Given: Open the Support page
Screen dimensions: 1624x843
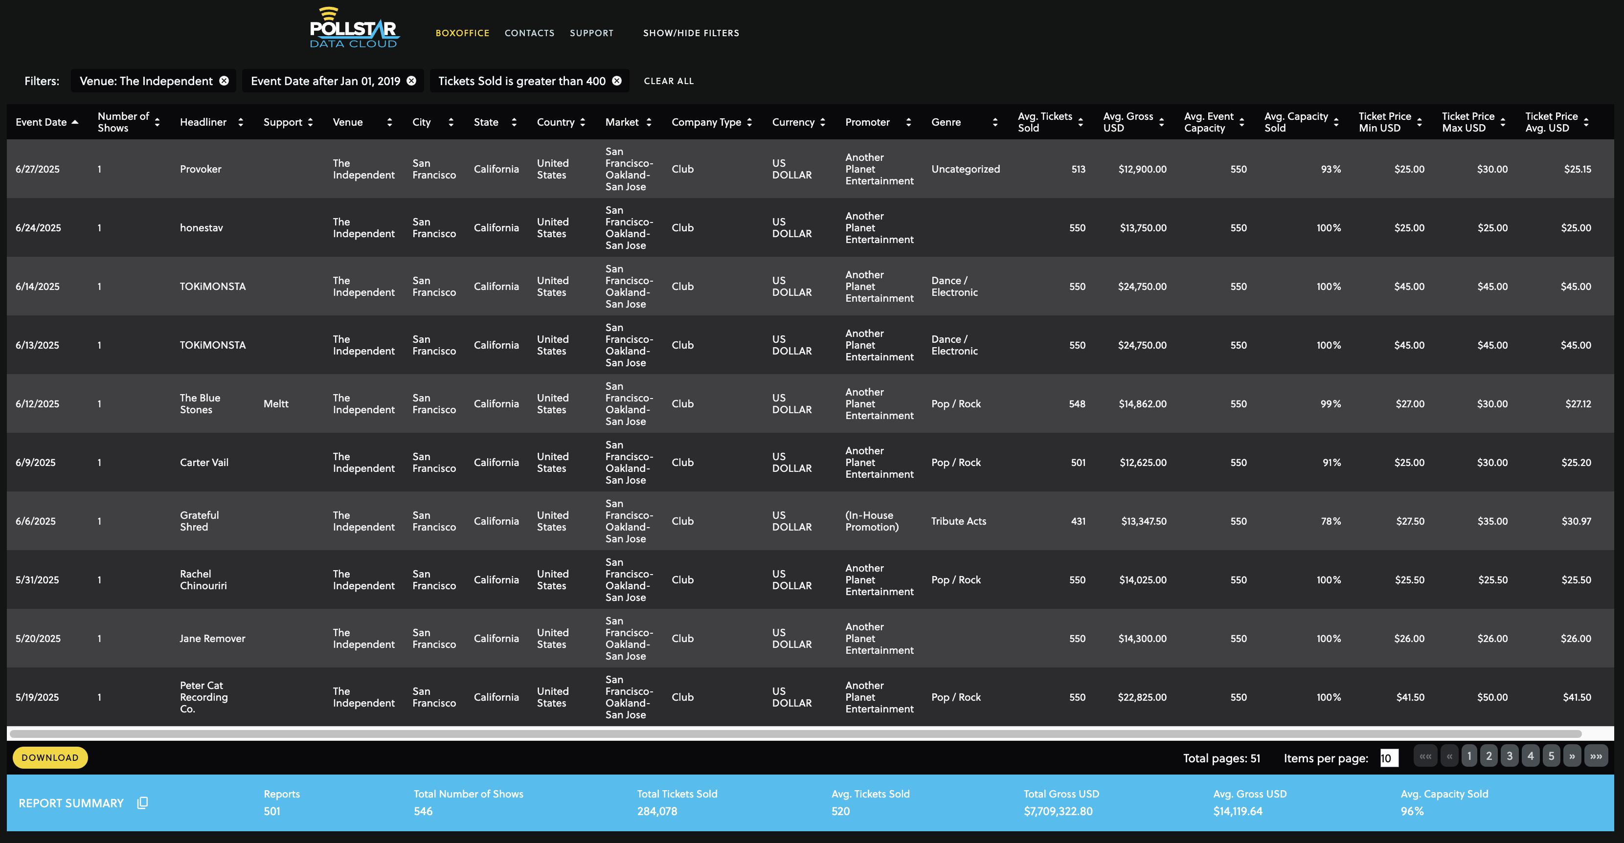Looking at the screenshot, I should coord(591,33).
